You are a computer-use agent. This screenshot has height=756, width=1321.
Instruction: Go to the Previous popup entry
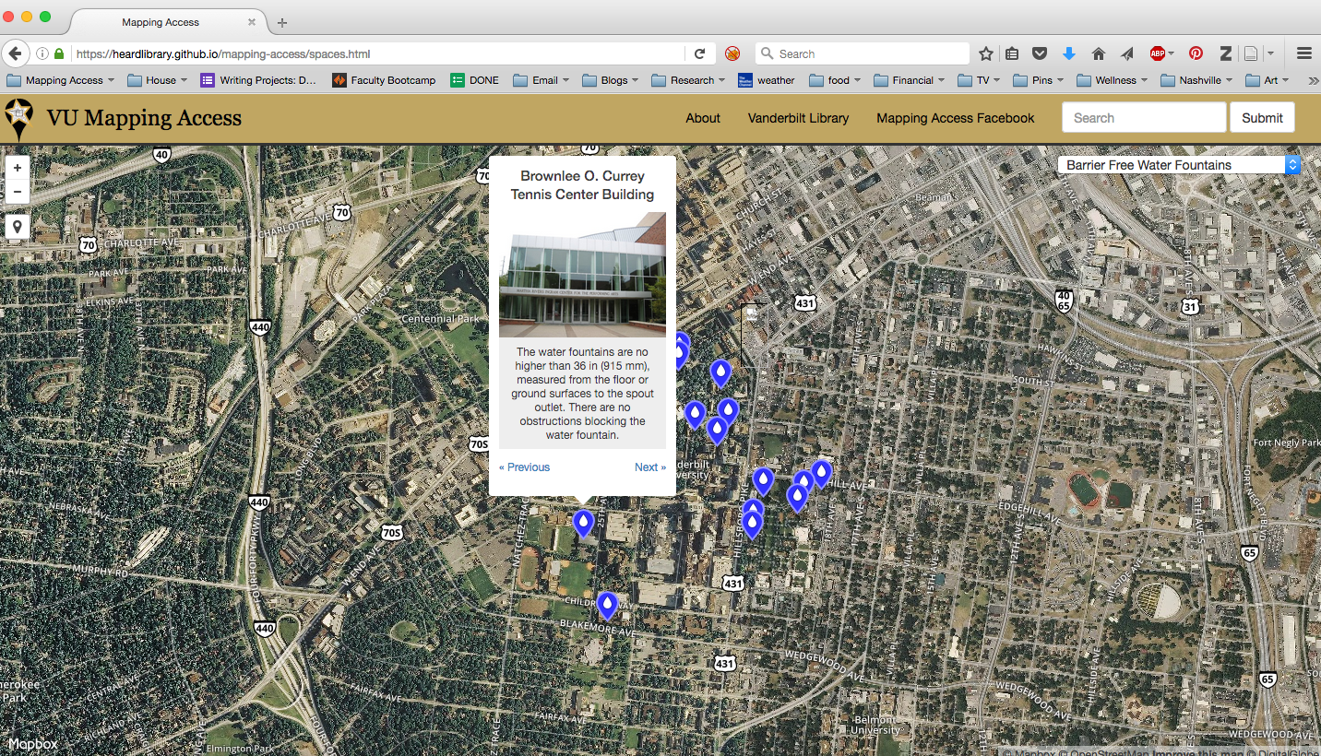[524, 467]
